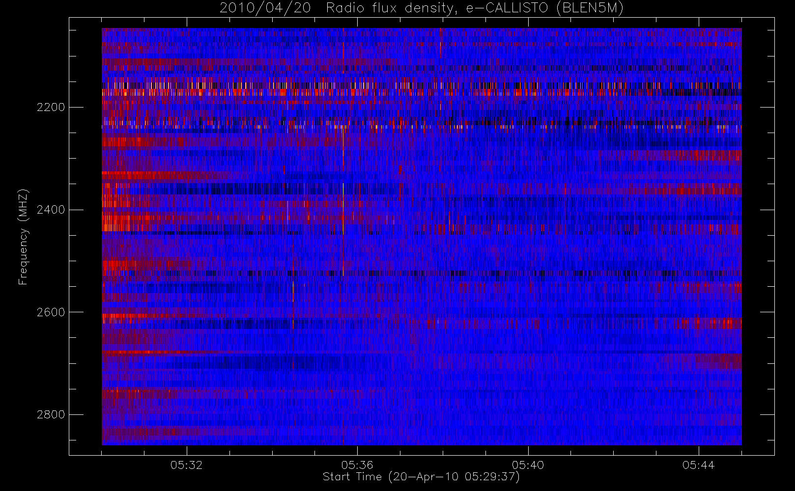Click the date '2010/04/20' in the title
Viewport: 795px width, 491px height.
point(265,8)
